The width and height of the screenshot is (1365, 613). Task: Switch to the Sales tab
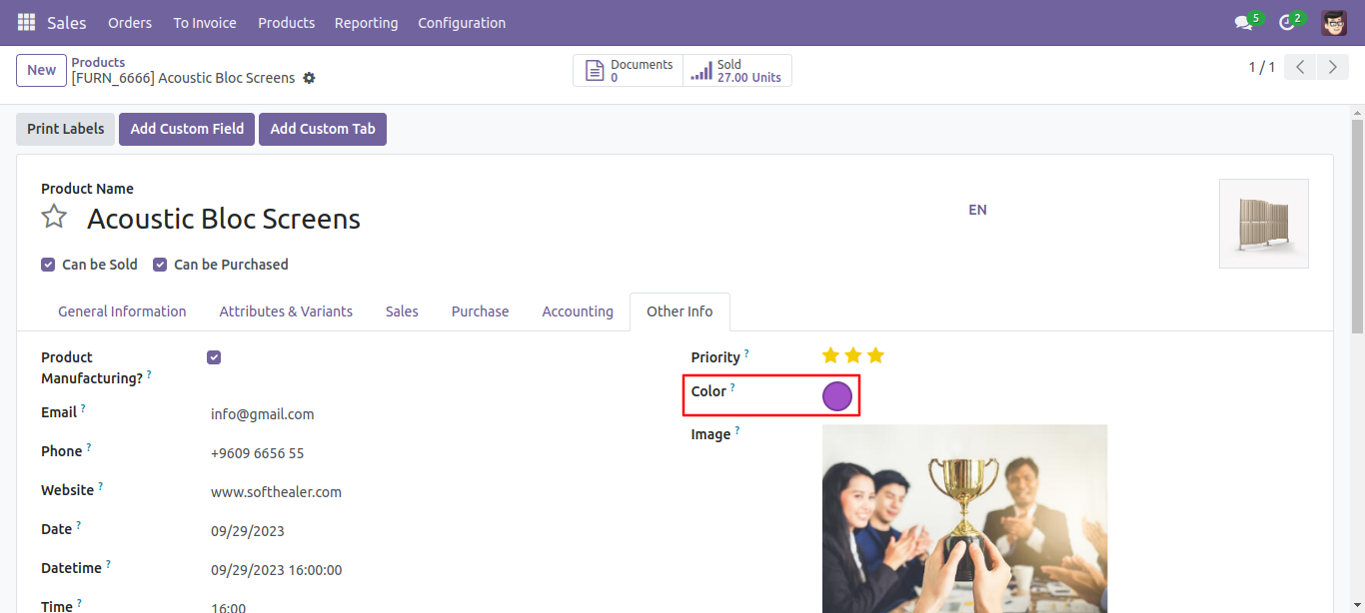(402, 311)
